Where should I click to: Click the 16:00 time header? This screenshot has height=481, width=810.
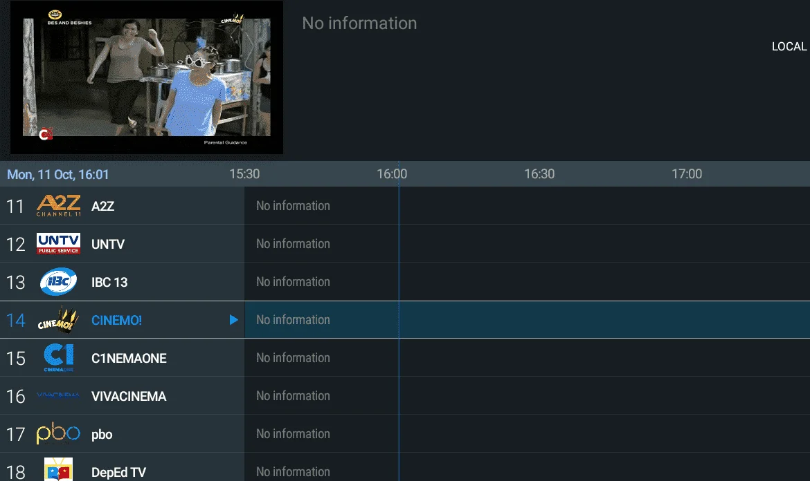[392, 173]
